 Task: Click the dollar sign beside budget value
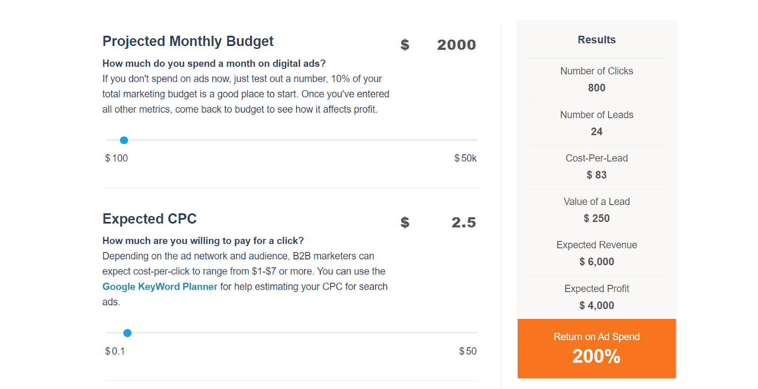coord(405,45)
